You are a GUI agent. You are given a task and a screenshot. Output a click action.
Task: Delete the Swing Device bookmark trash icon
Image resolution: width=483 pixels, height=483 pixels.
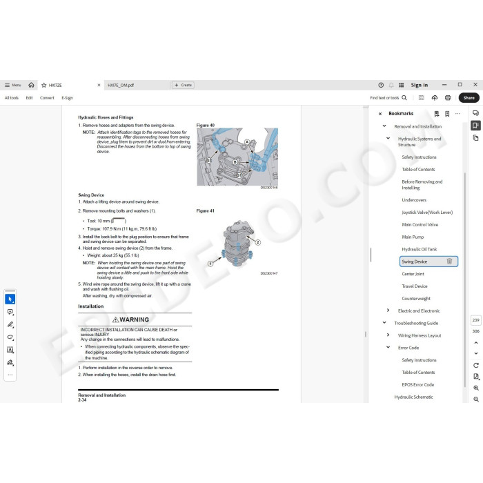[449, 262]
